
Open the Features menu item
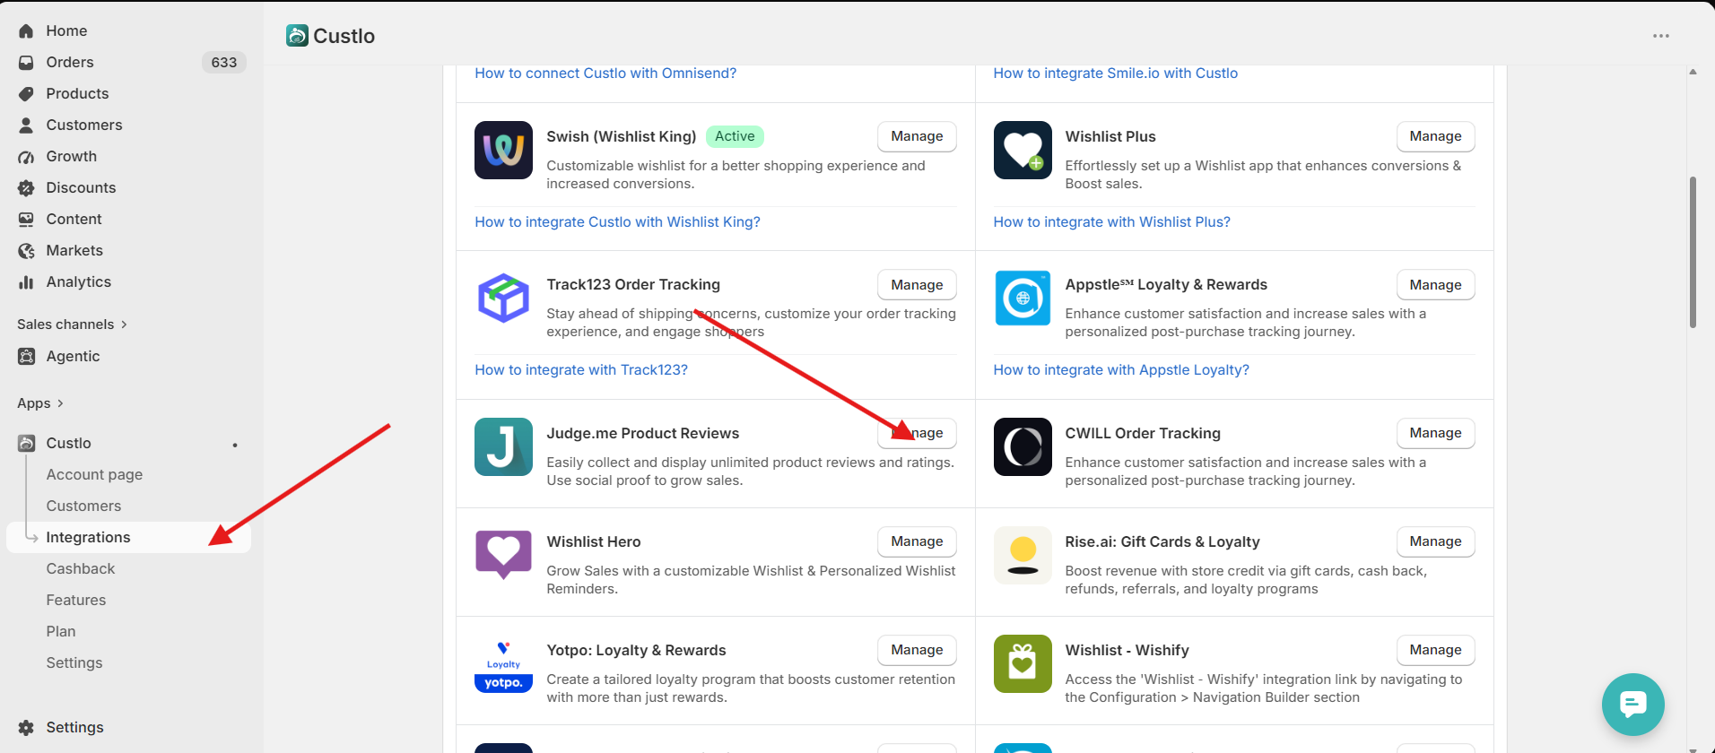coord(76,601)
